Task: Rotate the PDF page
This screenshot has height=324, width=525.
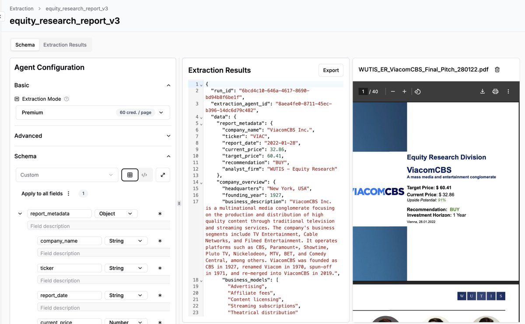Action: (417, 92)
